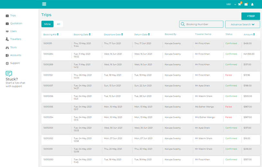
Task: Expand the Advance Search dropdown
Action: (242, 24)
